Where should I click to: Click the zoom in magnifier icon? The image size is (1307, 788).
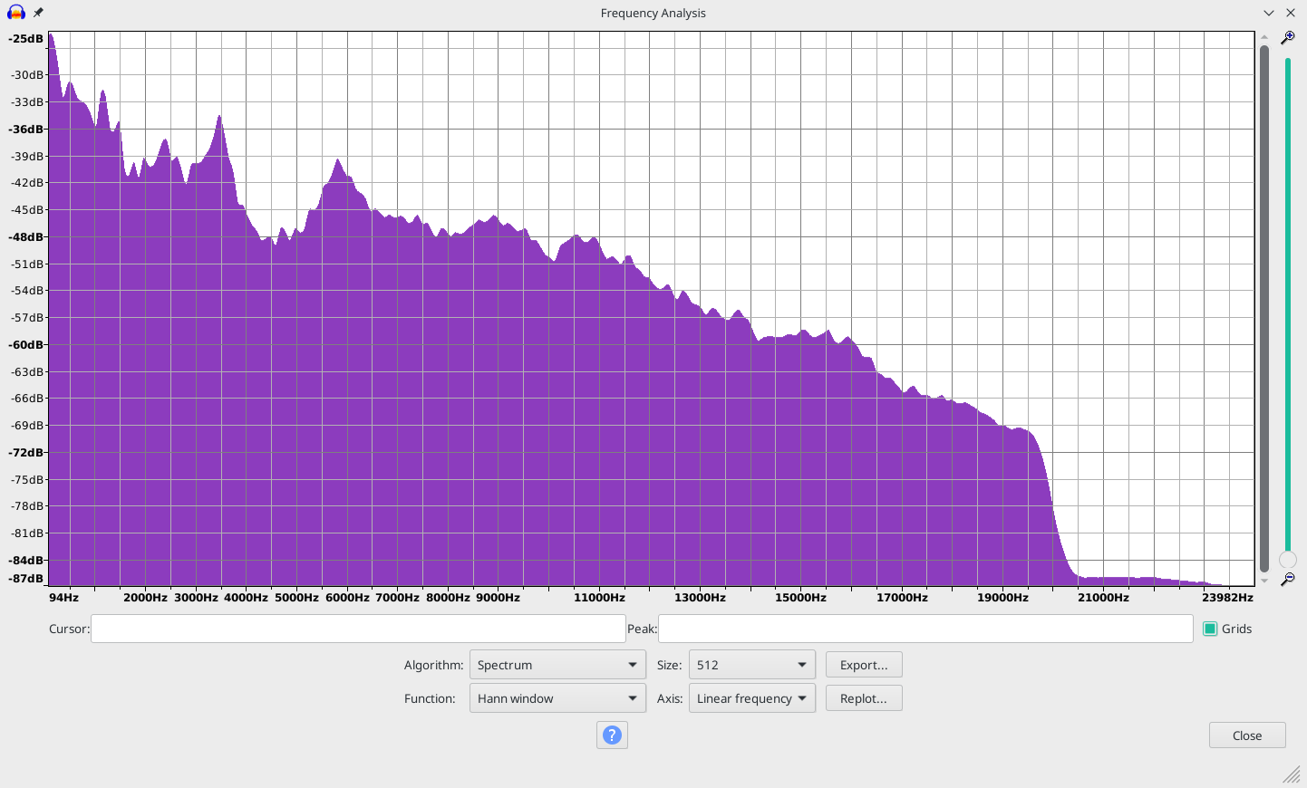pyautogui.click(x=1287, y=38)
